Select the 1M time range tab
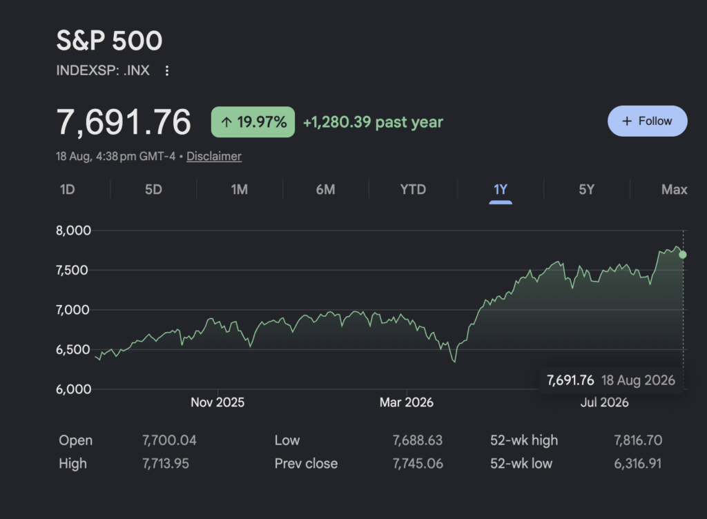707x519 pixels. pyautogui.click(x=240, y=189)
